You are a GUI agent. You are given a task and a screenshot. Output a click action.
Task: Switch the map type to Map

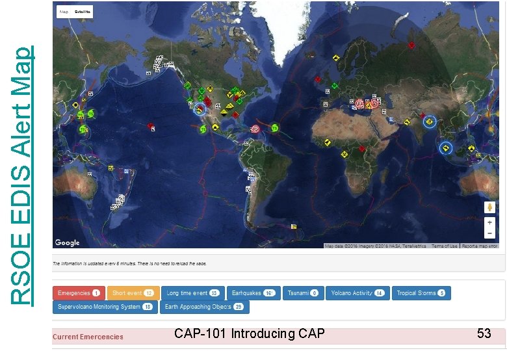point(64,12)
